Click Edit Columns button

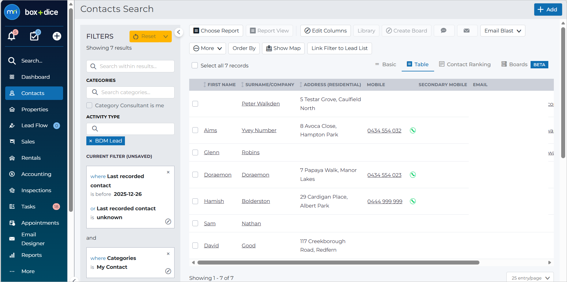[x=325, y=31]
